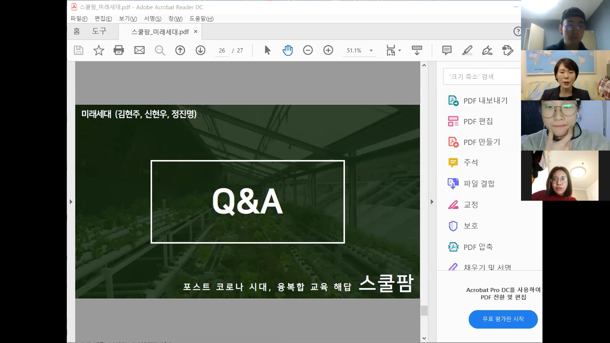Activate the Hand pan tool
Screen dimensions: 610x343
[288, 50]
